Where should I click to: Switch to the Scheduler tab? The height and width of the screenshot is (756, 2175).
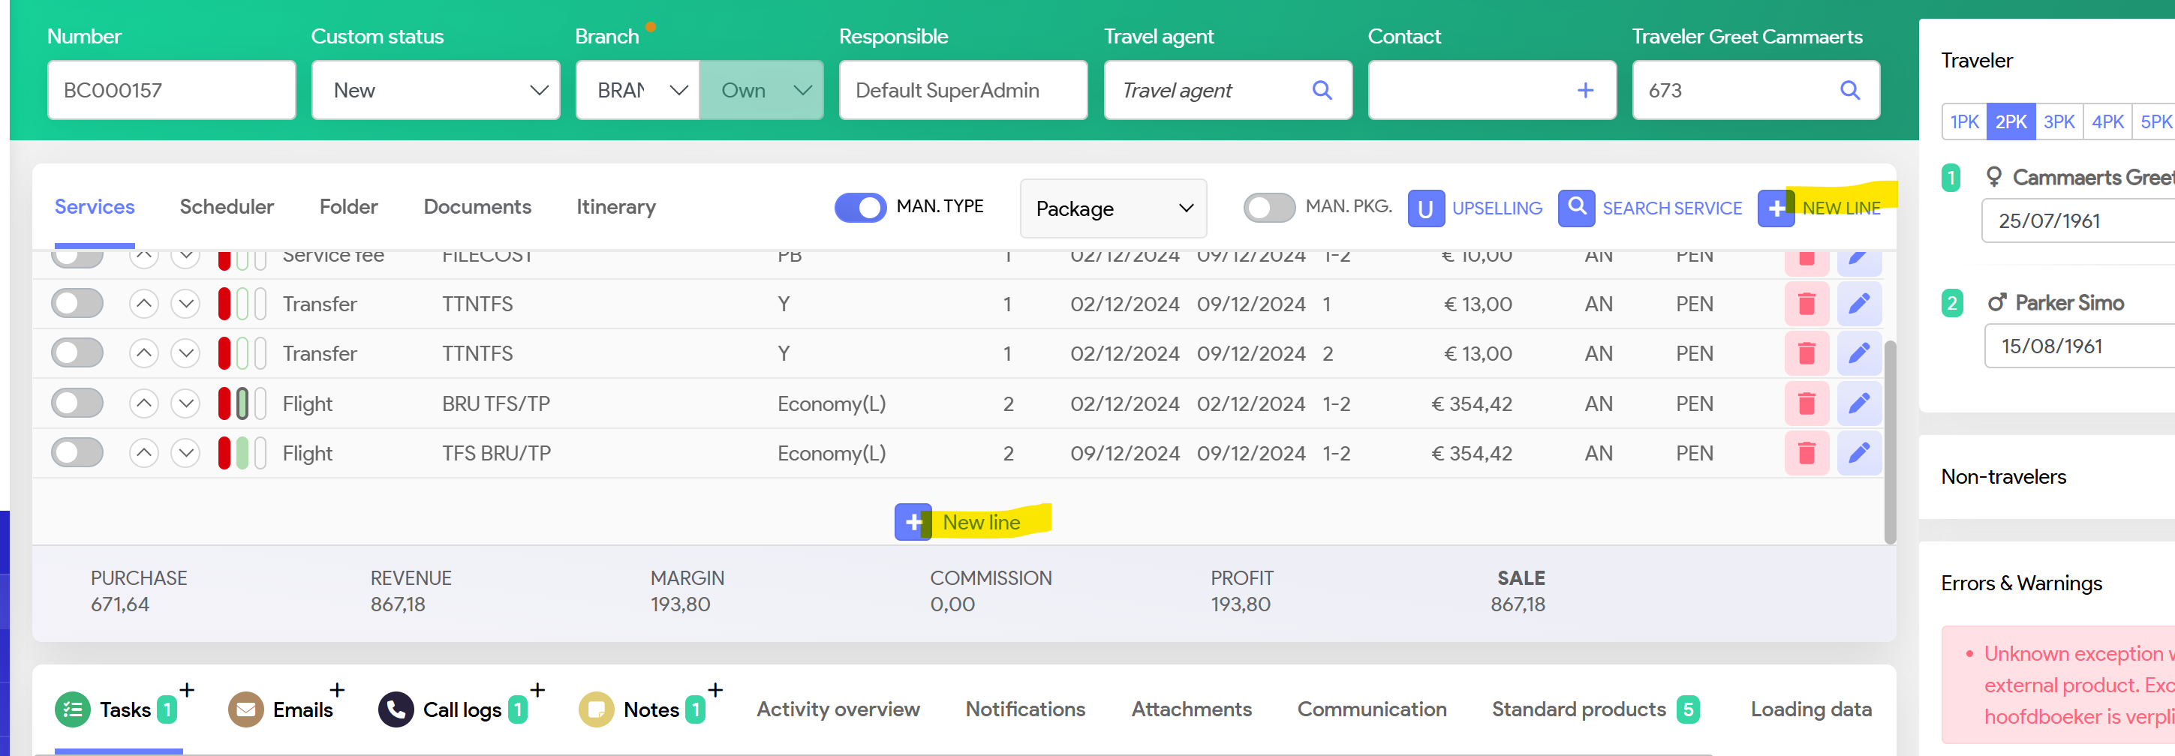(x=227, y=207)
